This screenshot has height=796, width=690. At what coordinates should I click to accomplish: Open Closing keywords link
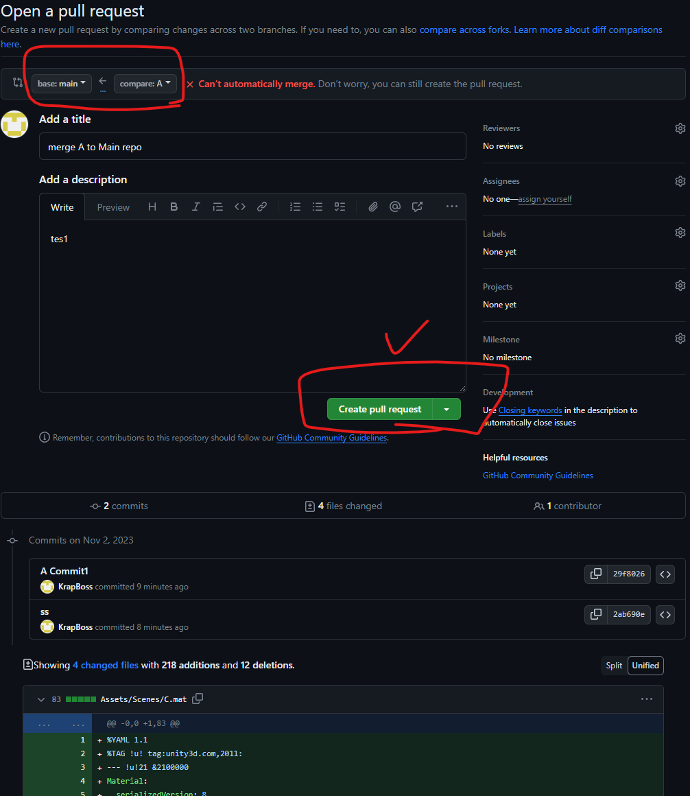pyautogui.click(x=530, y=410)
